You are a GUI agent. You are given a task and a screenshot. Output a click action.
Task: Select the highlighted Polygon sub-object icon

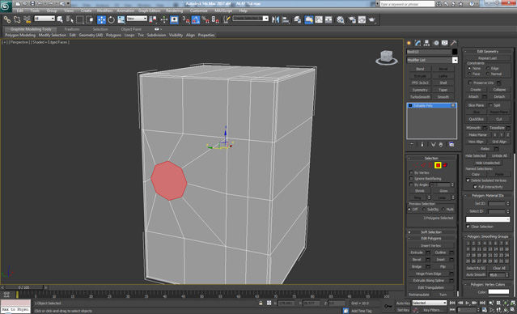tap(438, 165)
